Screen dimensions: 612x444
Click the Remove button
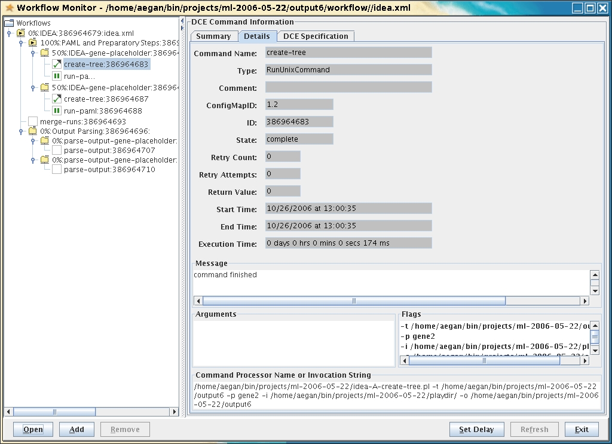[125, 430]
